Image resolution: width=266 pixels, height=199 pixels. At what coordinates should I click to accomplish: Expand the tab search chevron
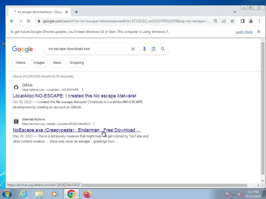pos(235,12)
